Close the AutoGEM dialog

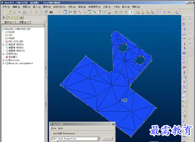113,124
